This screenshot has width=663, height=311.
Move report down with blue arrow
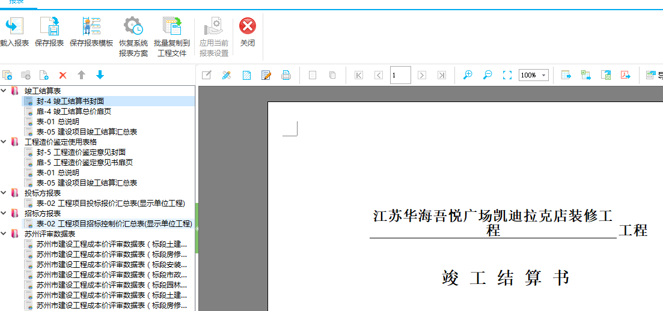100,75
